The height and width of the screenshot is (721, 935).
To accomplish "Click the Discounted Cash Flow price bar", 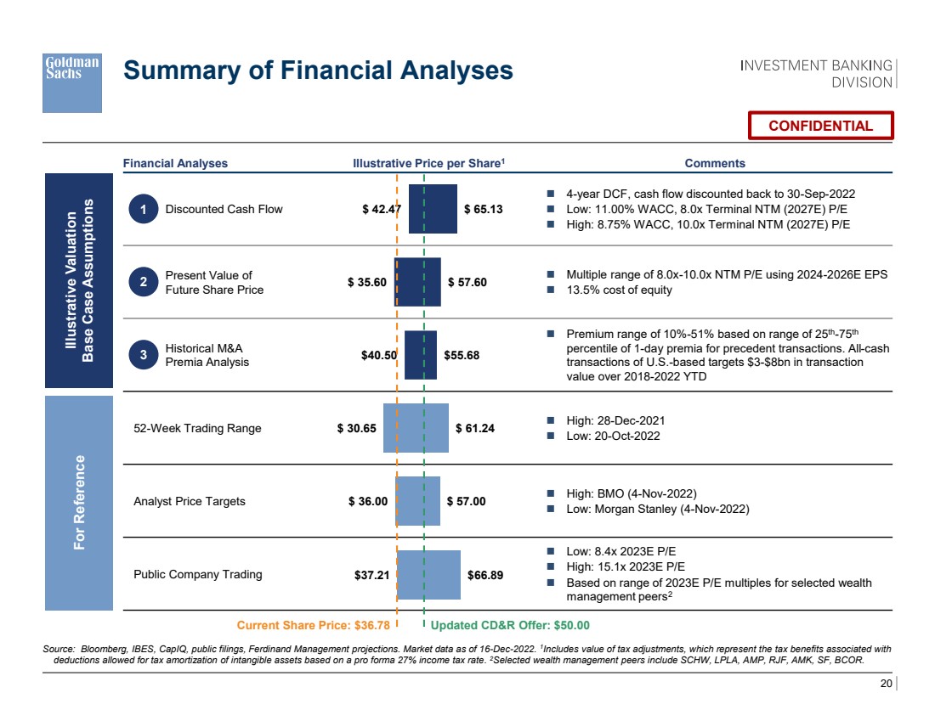I will (433, 209).
